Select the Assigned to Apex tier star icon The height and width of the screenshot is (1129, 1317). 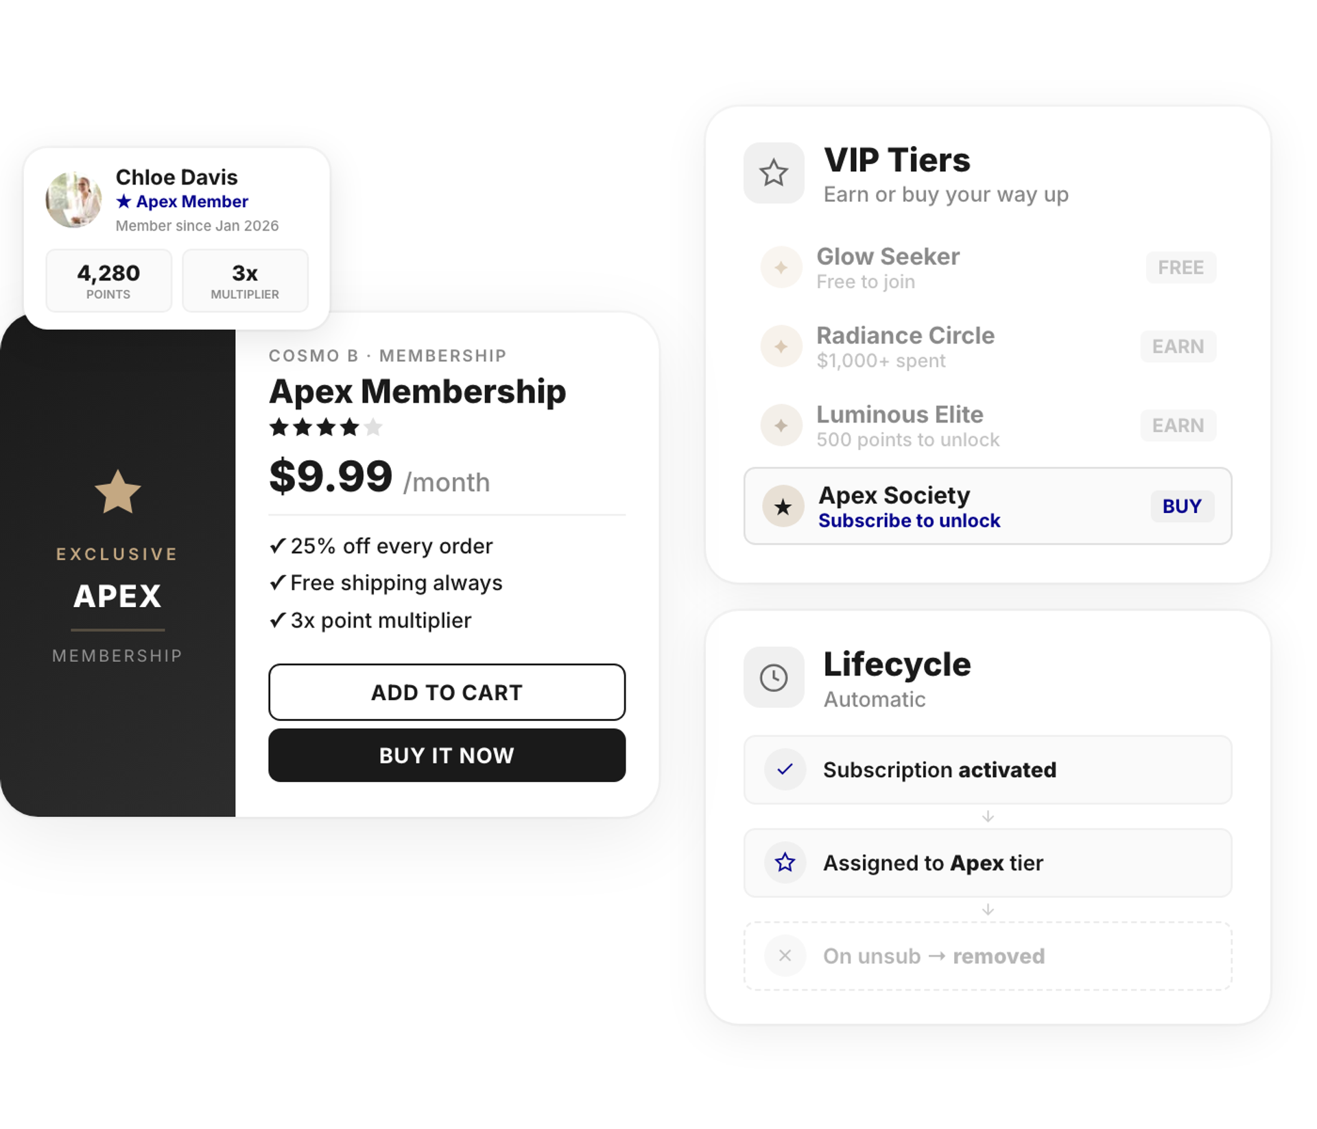[785, 863]
